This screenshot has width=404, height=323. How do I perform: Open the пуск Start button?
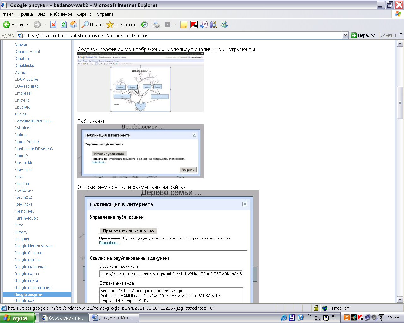17,318
